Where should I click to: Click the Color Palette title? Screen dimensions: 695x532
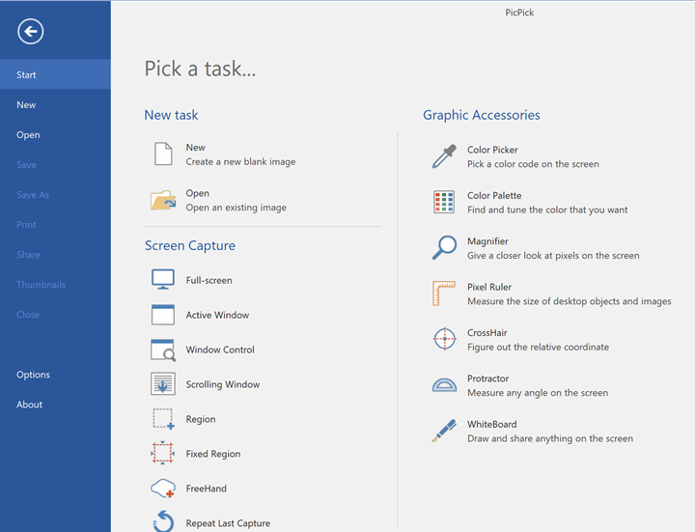tap(494, 195)
